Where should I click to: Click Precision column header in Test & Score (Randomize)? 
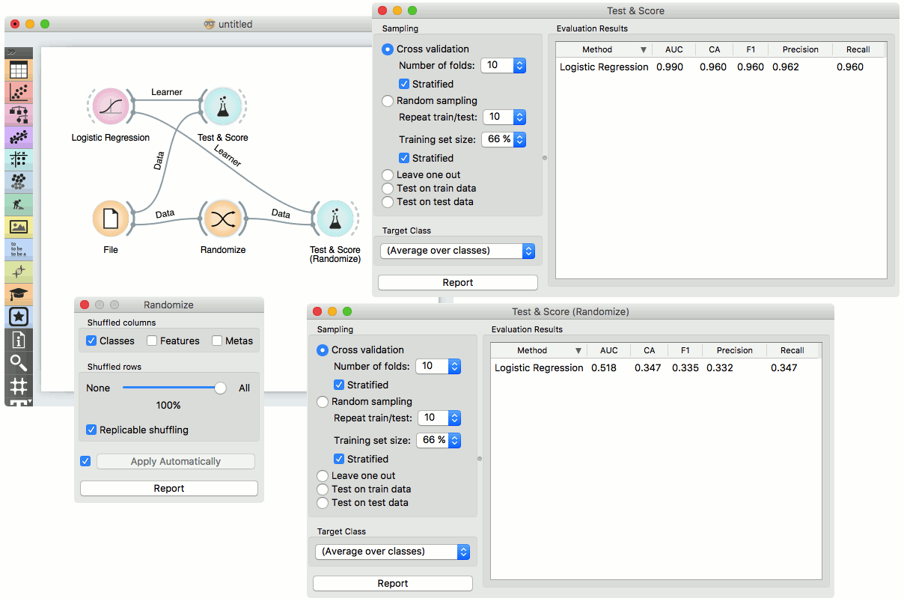point(735,350)
